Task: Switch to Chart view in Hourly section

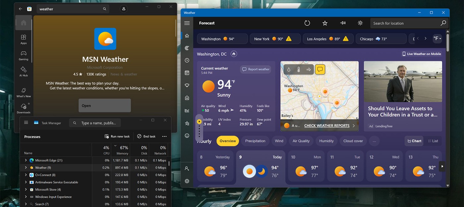Action: pos(414,141)
